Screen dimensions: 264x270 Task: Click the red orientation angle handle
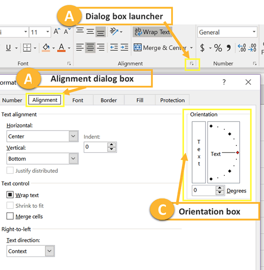pyautogui.click(x=238, y=153)
